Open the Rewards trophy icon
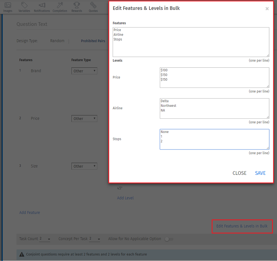This screenshot has width=277, height=261. [x=77, y=6]
